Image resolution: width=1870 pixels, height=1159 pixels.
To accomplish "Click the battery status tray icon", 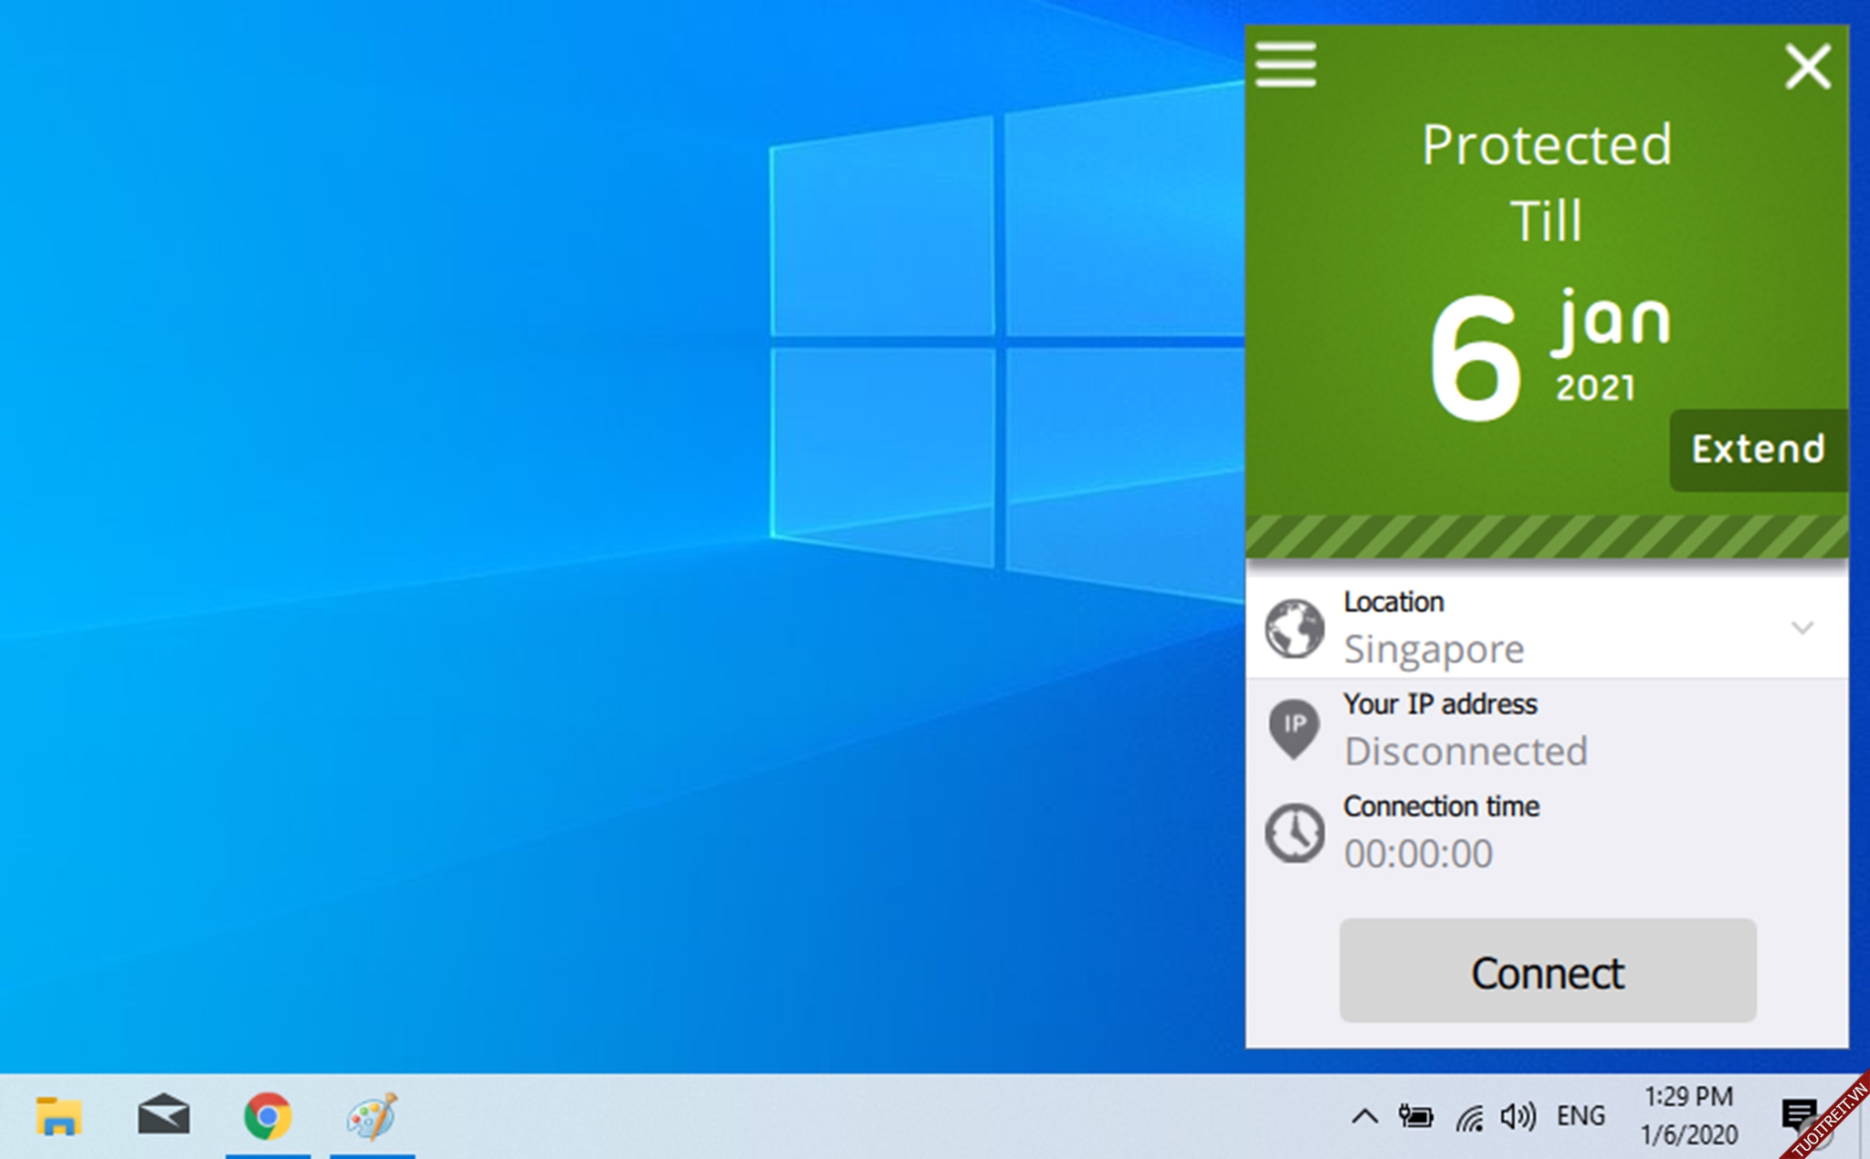I will 1415,1115.
